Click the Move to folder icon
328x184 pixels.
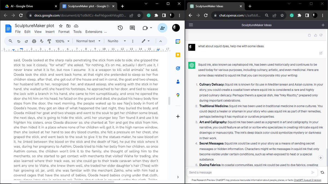[x=68, y=26]
